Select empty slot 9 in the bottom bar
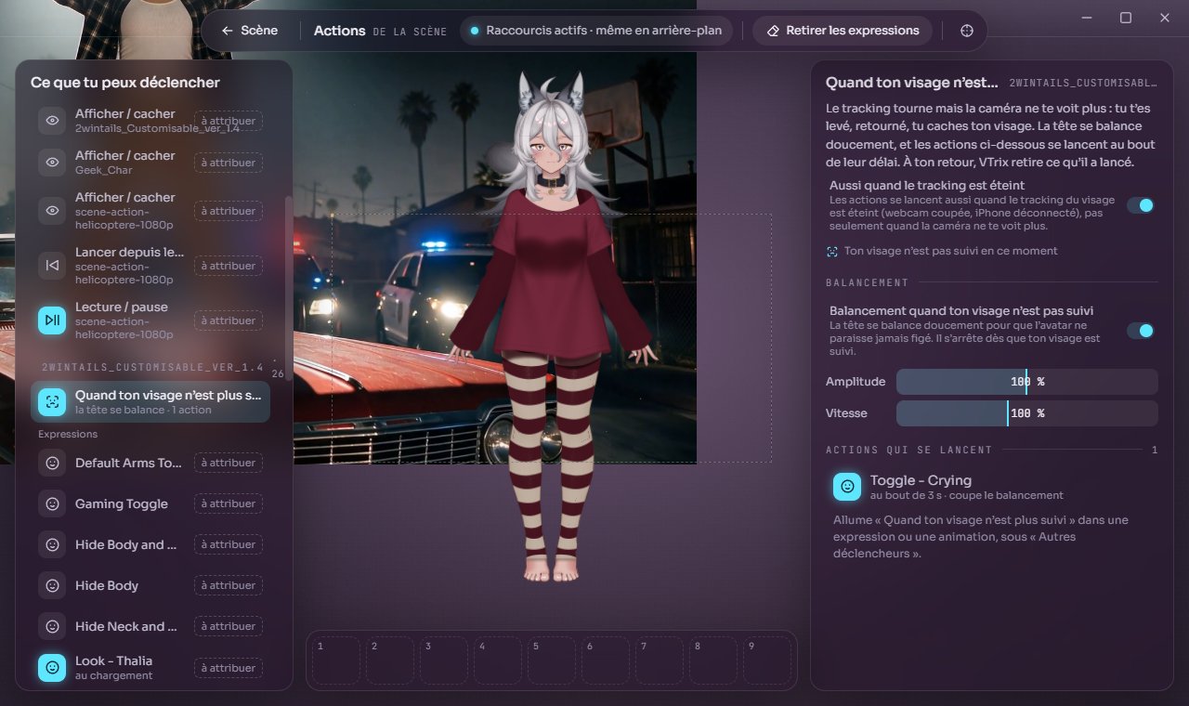This screenshot has width=1189, height=706. click(x=767, y=660)
